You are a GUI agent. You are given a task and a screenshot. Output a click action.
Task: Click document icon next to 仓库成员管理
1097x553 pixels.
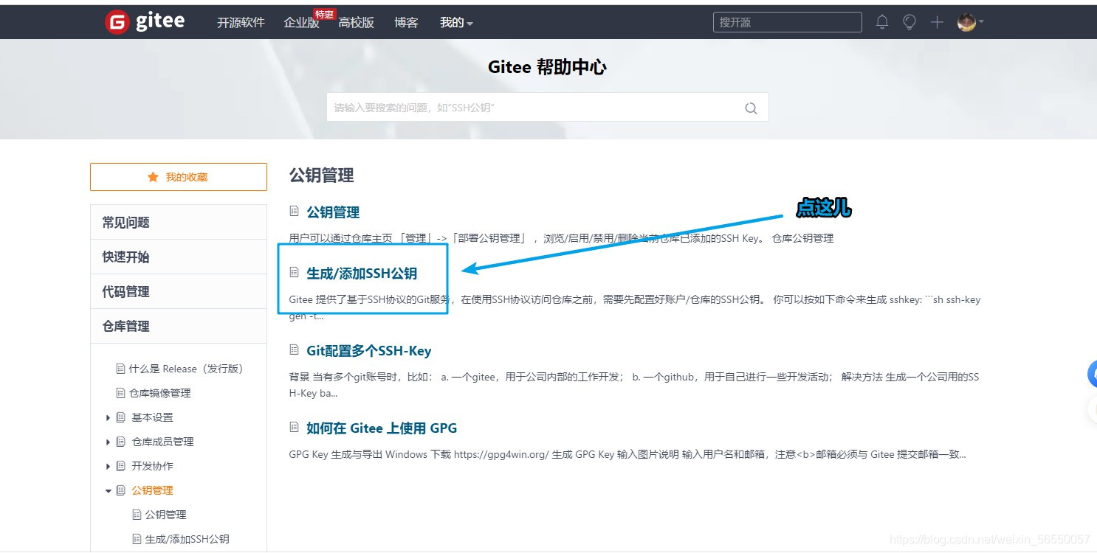pyautogui.click(x=120, y=442)
